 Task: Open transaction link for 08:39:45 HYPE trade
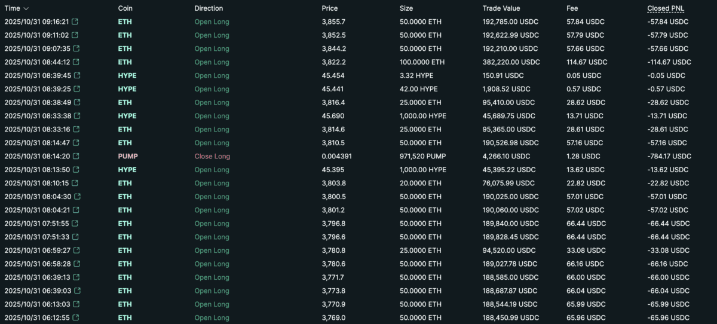pyautogui.click(x=75, y=76)
